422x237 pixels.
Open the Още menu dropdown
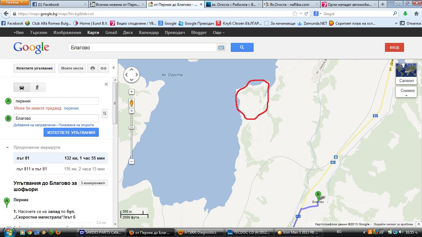coord(218,32)
